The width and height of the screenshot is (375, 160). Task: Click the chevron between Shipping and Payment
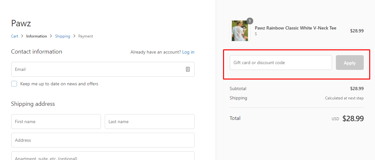(x=74, y=36)
